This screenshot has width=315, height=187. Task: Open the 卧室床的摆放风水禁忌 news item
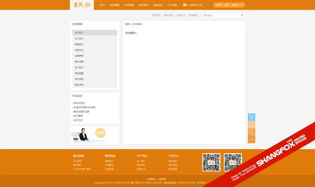pyautogui.click(x=84, y=107)
